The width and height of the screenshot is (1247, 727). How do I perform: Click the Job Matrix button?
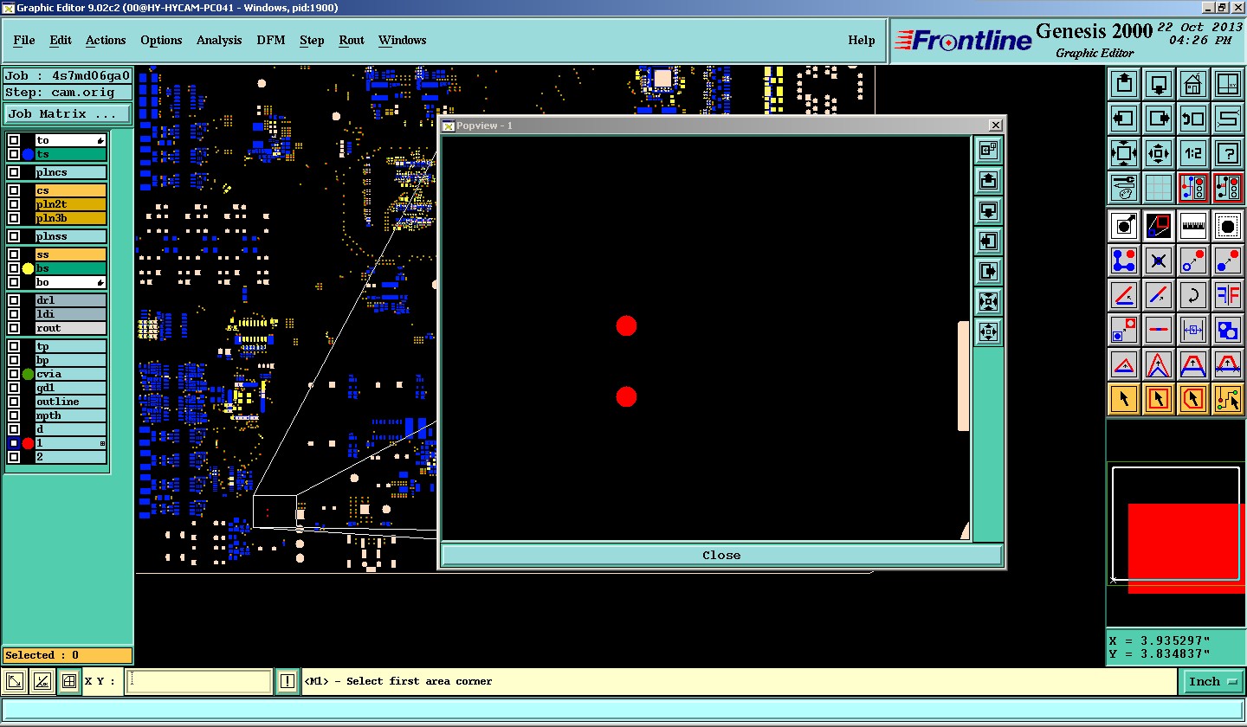[x=68, y=114]
